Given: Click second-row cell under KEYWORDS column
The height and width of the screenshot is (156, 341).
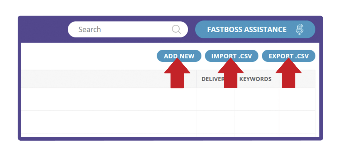Looking at the screenshot, I should [x=257, y=122].
